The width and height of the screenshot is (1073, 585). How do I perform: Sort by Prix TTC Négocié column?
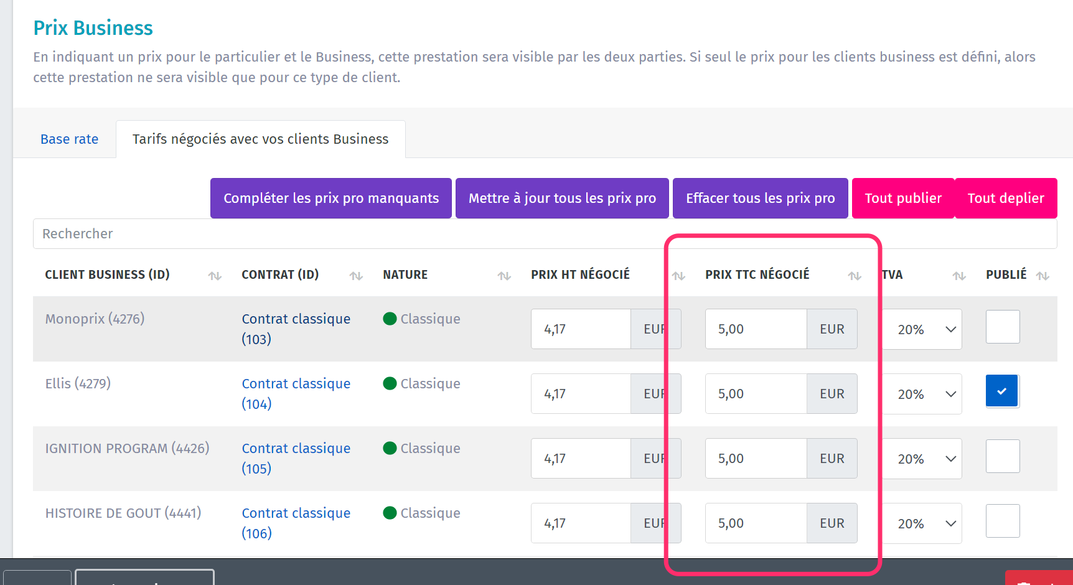[x=855, y=276]
